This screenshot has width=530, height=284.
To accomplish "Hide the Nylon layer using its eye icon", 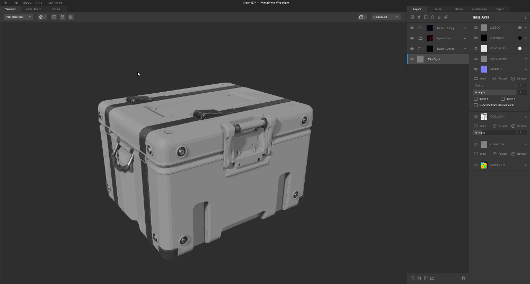I will tap(412, 38).
